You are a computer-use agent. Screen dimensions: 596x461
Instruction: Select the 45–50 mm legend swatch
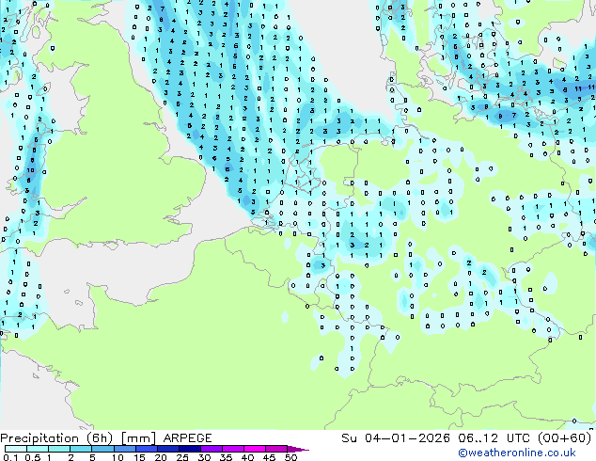pyautogui.click(x=276, y=449)
